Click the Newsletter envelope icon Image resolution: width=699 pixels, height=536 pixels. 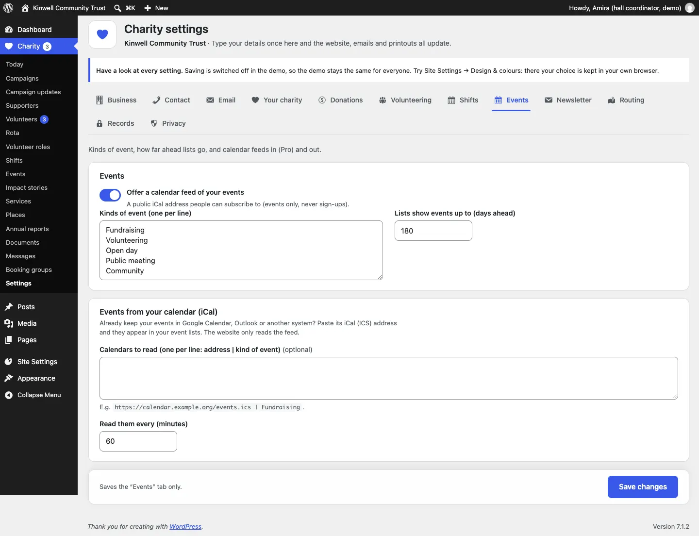pyautogui.click(x=549, y=100)
